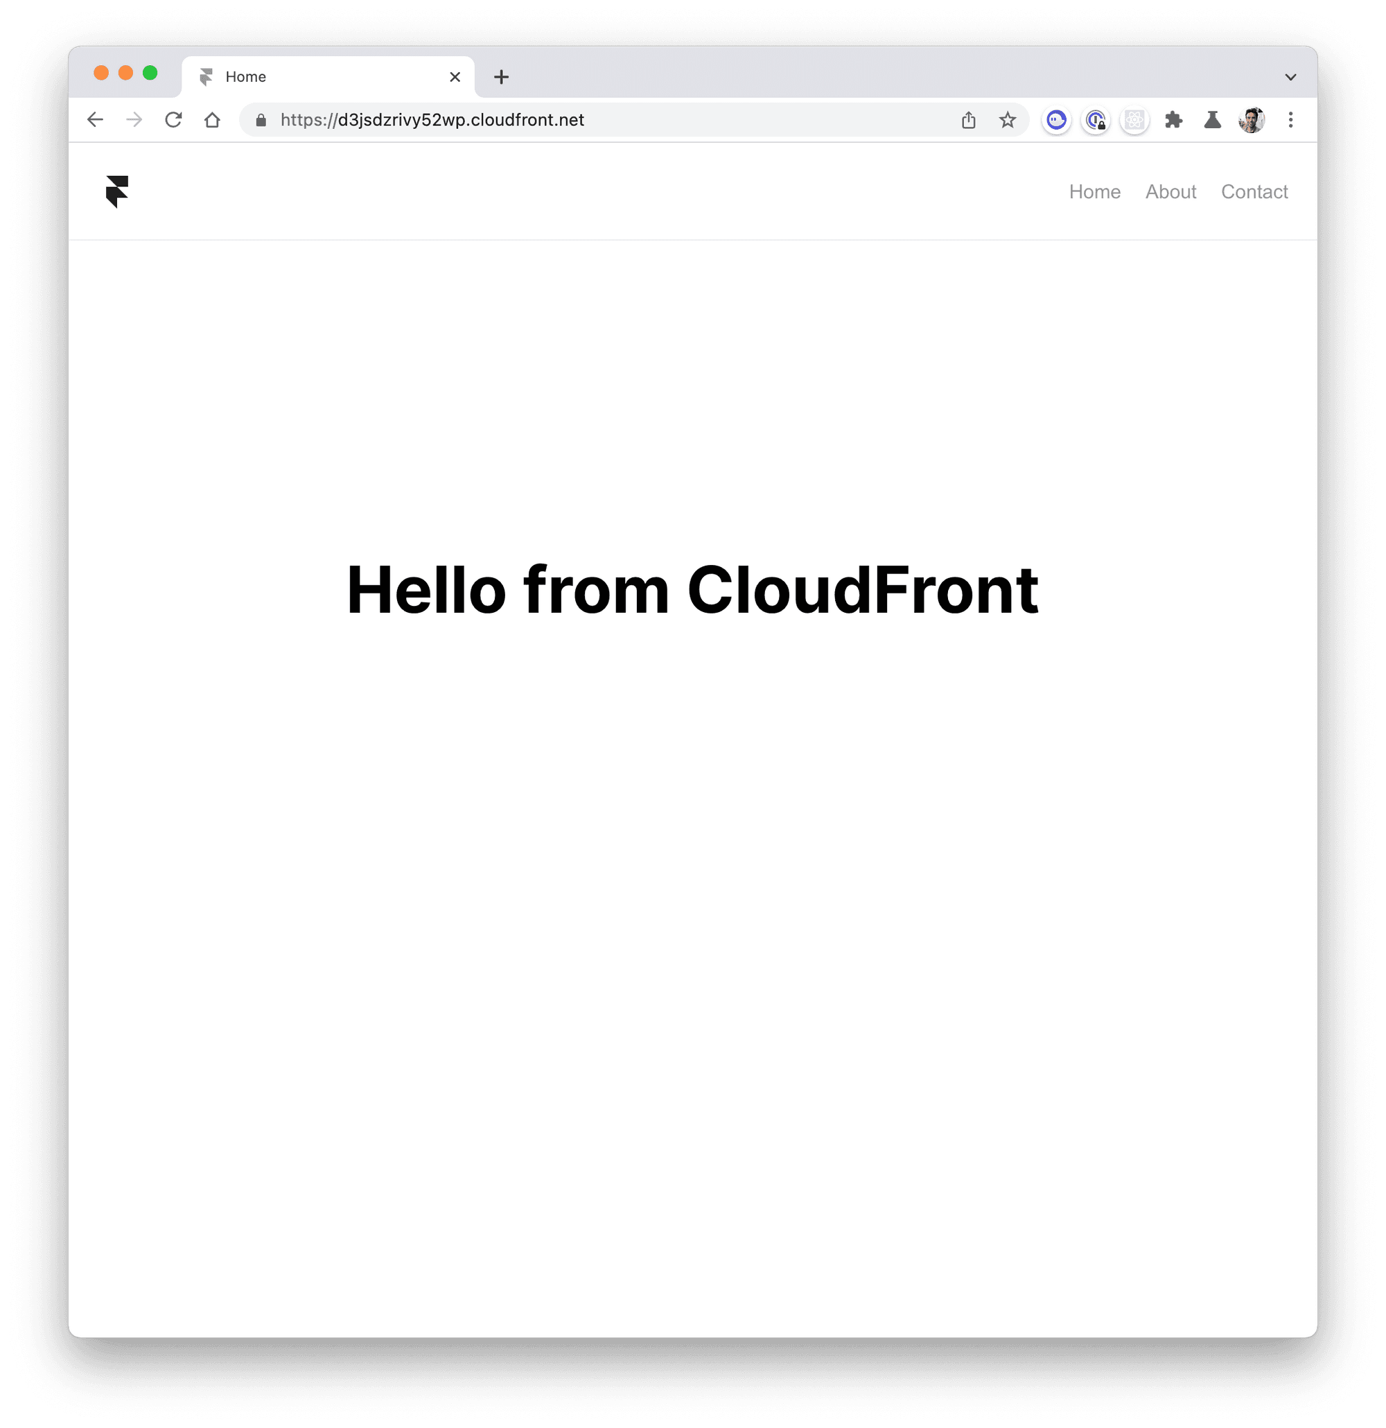The width and height of the screenshot is (1386, 1428).
Task: Bookmark this page with the star
Action: click(x=1007, y=119)
